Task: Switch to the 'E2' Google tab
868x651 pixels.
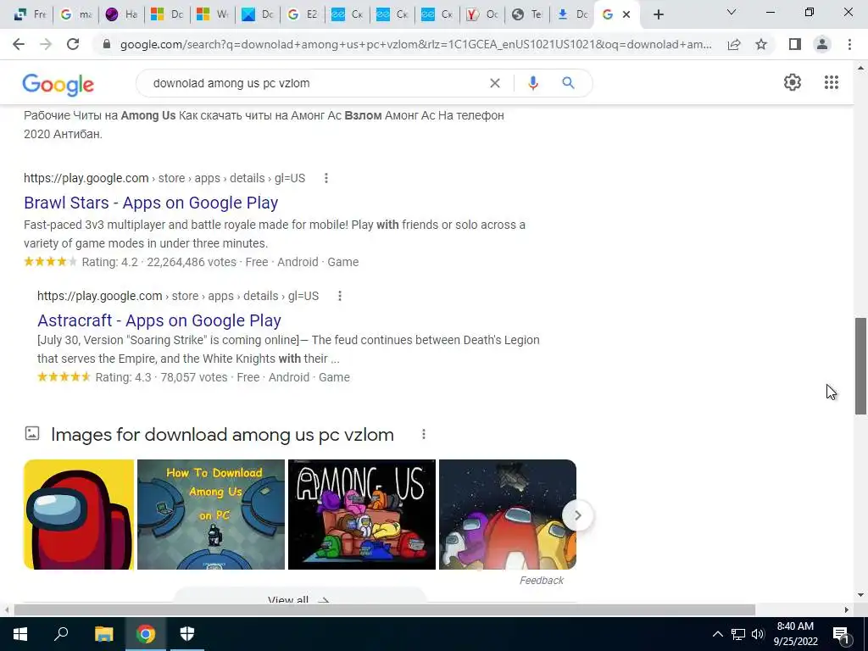Action: coord(303,14)
